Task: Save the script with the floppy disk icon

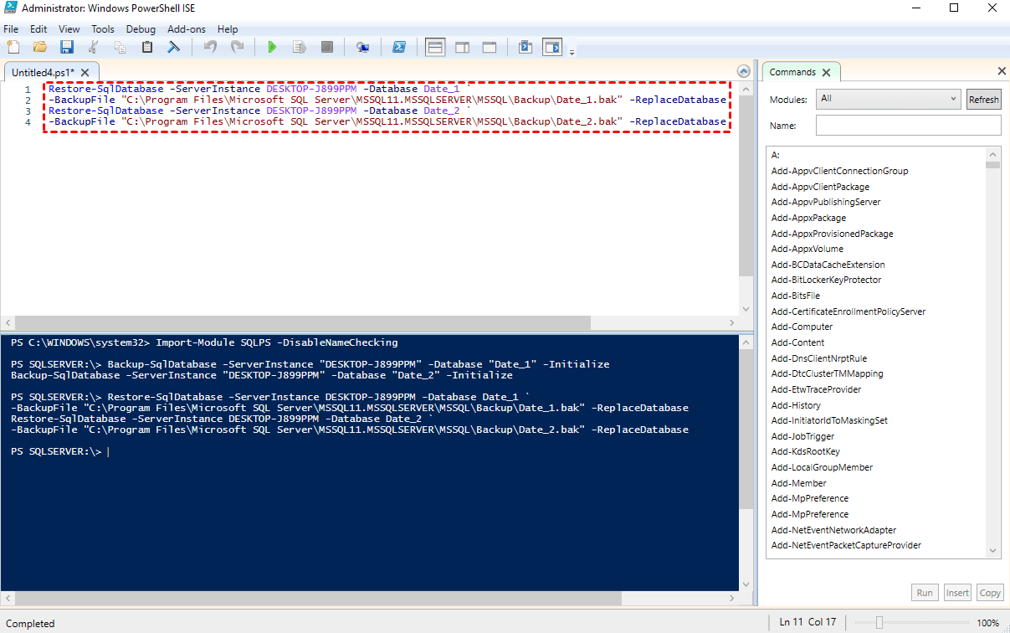Action: [66, 48]
